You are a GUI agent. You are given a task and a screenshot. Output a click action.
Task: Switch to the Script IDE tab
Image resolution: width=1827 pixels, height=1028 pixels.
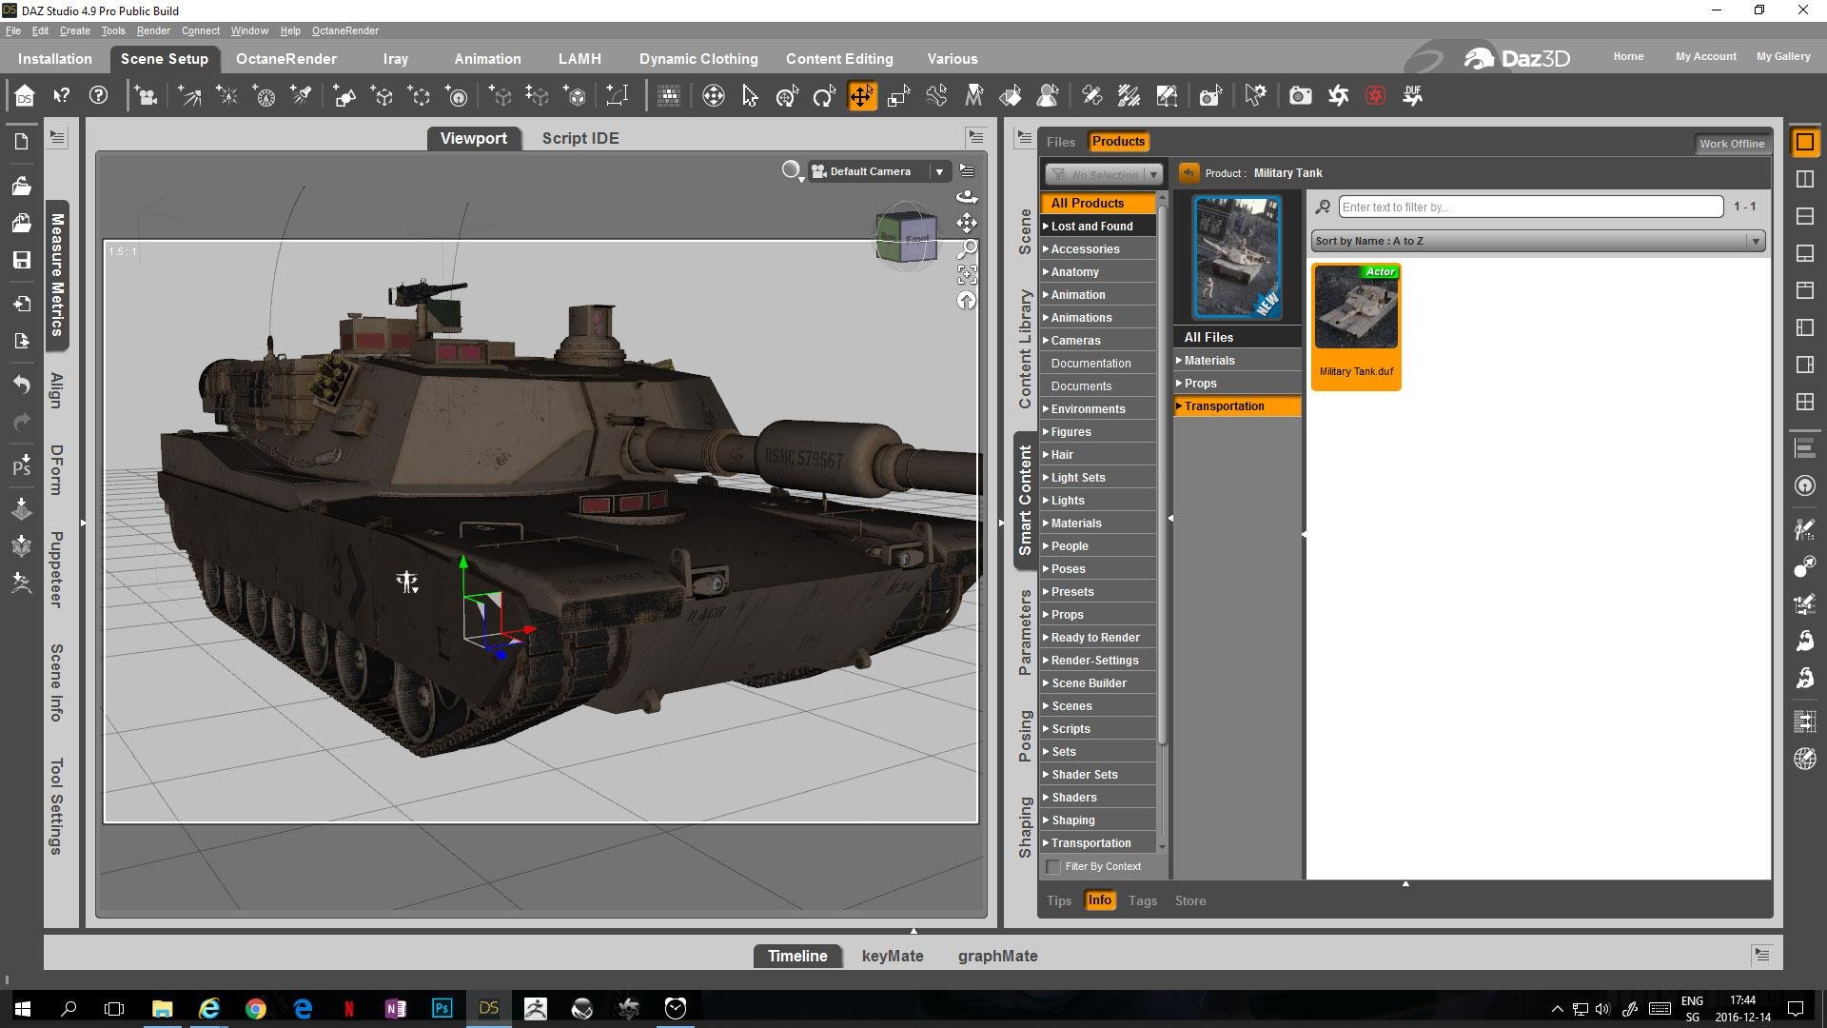[x=580, y=138]
